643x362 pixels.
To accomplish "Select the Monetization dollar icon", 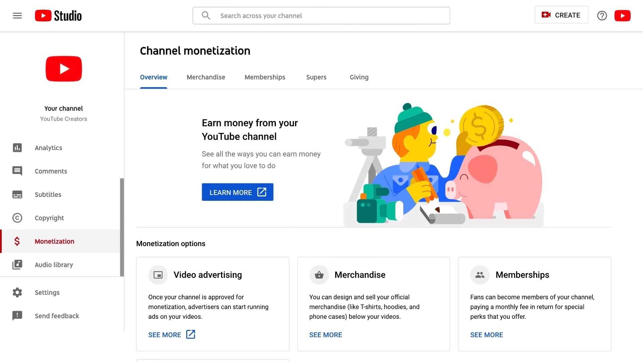I will pos(17,241).
